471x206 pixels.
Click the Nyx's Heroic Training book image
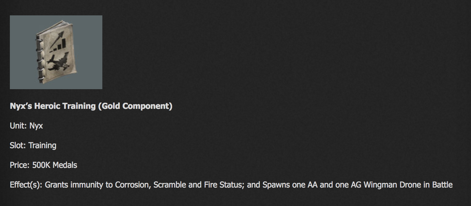56,52
